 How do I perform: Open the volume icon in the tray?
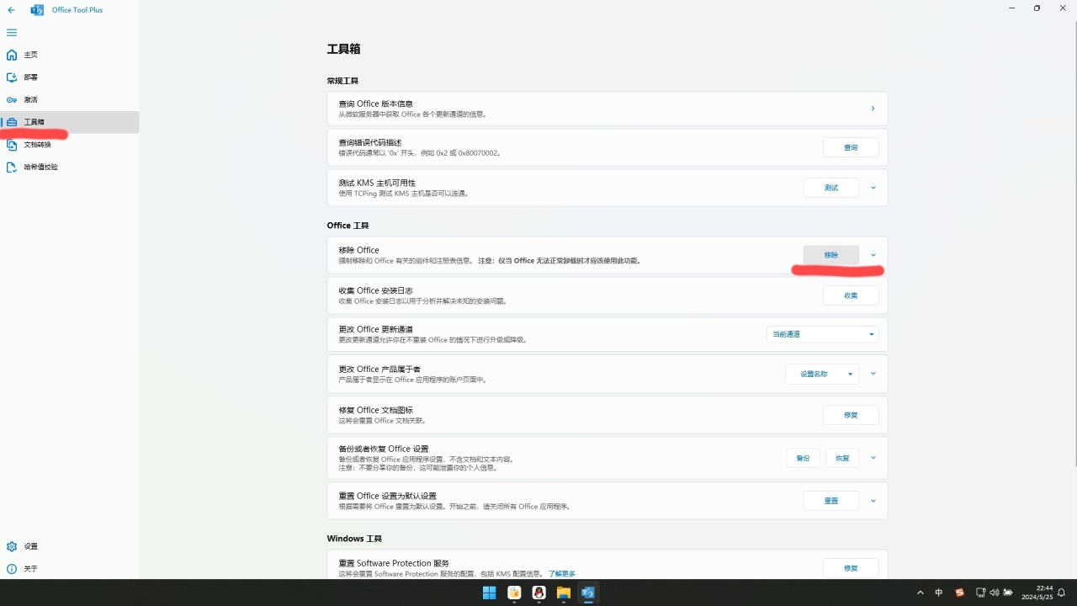tap(995, 593)
